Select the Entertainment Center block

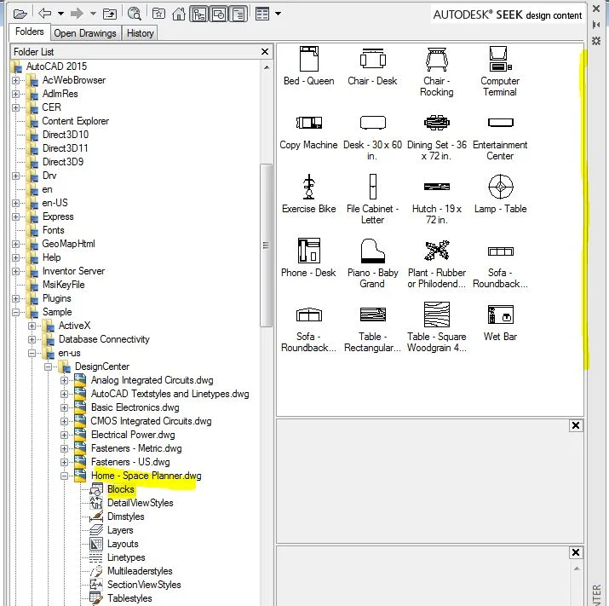coord(500,138)
